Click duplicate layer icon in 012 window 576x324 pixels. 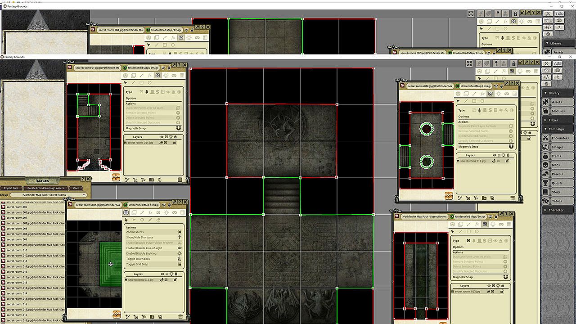[x=492, y=198]
